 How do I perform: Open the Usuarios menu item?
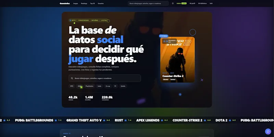point(101,3)
